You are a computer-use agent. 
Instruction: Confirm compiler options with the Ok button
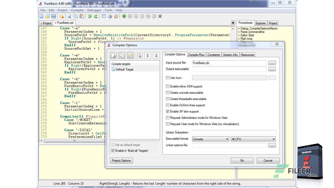coord(242,160)
